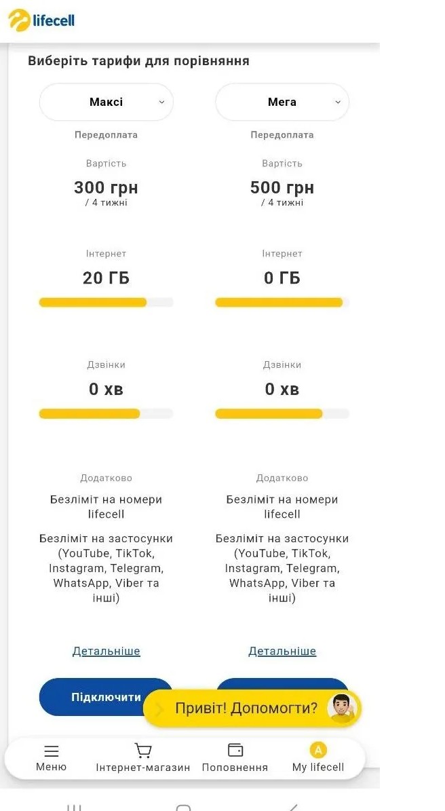Click Максі internet 20 ГБ progress bar

tap(106, 303)
